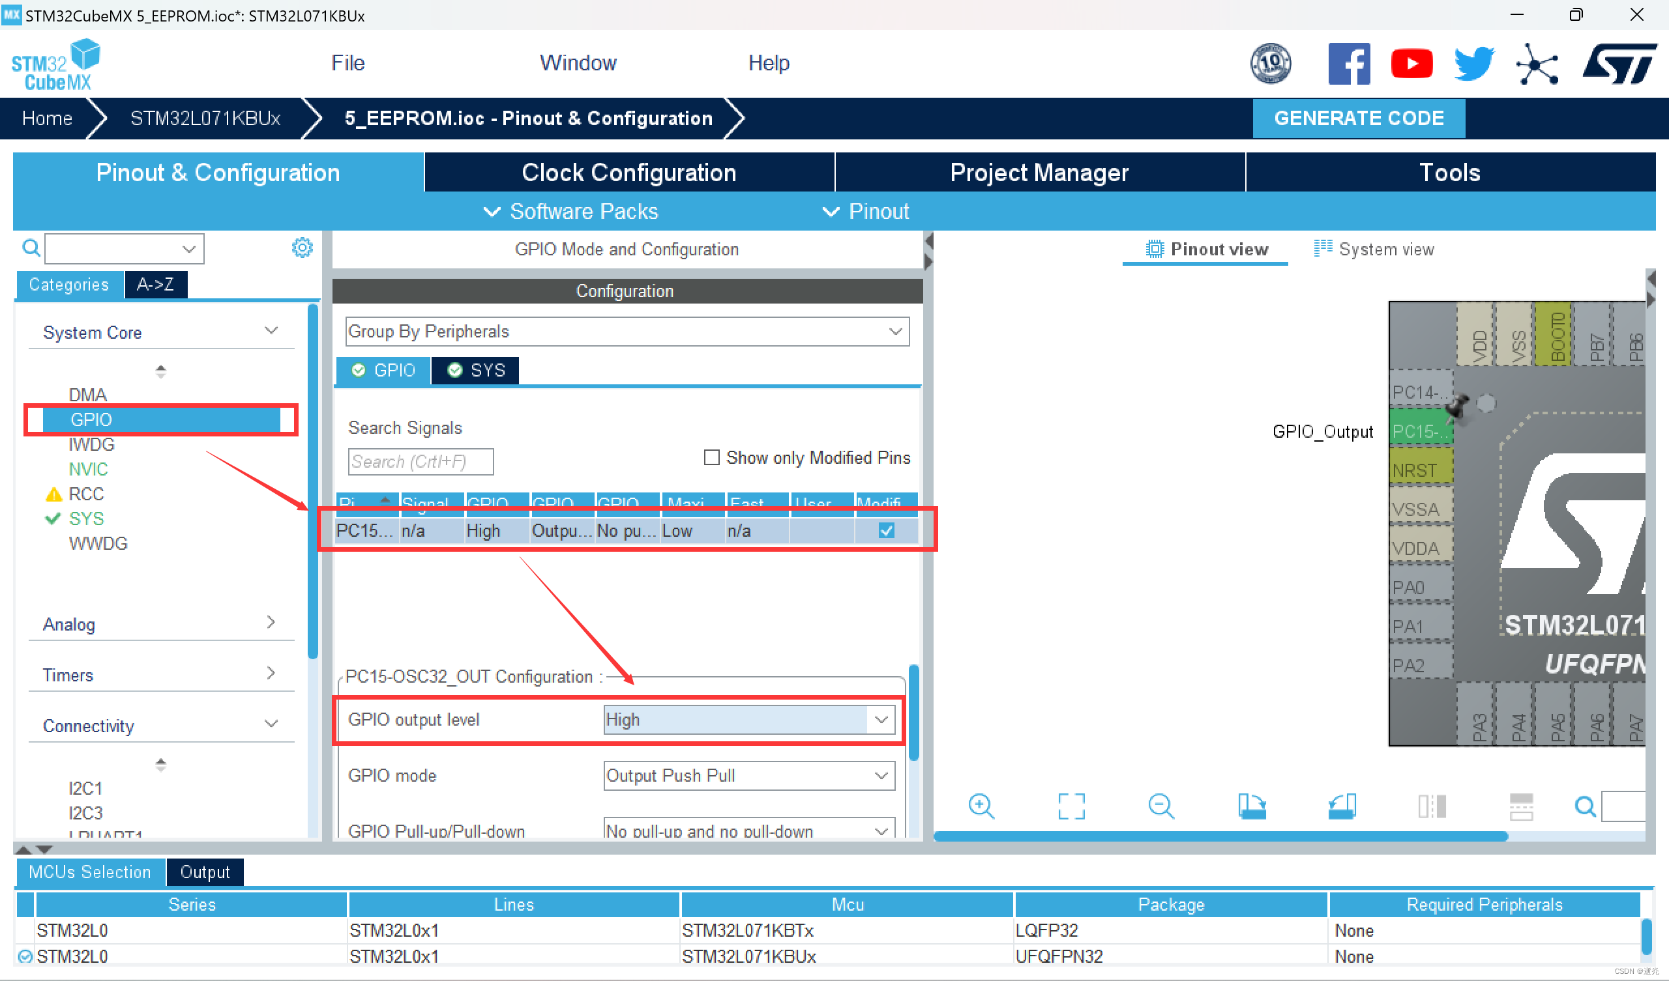
Task: Click the ST logo icon
Action: (x=1619, y=64)
